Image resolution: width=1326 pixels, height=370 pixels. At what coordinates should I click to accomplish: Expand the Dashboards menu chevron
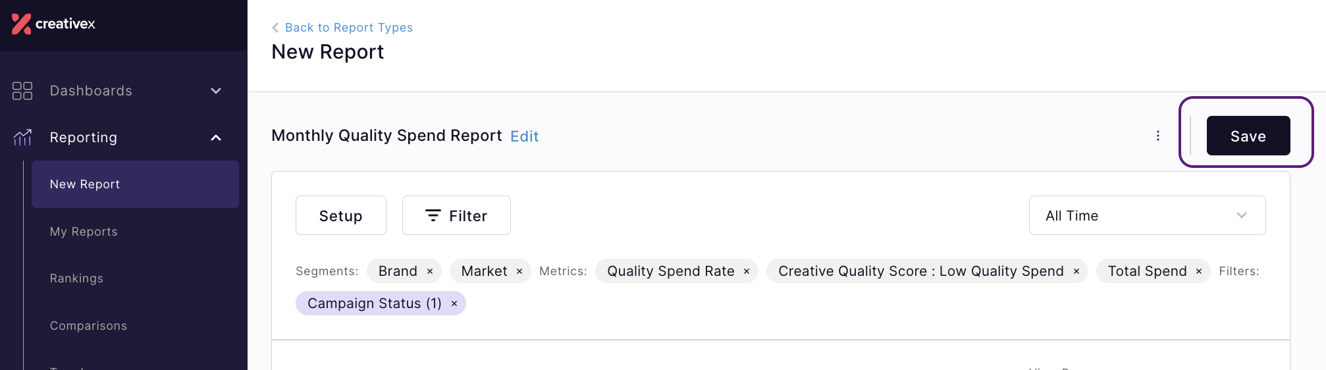click(216, 91)
